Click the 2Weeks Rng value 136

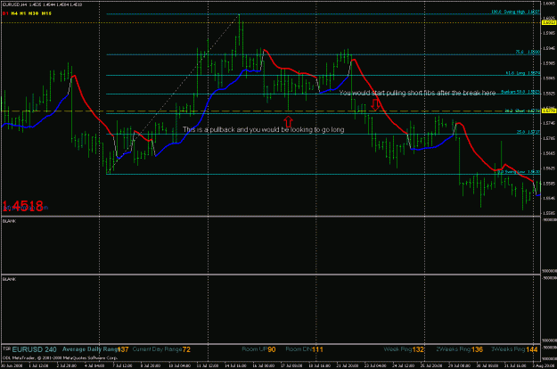coord(477,349)
